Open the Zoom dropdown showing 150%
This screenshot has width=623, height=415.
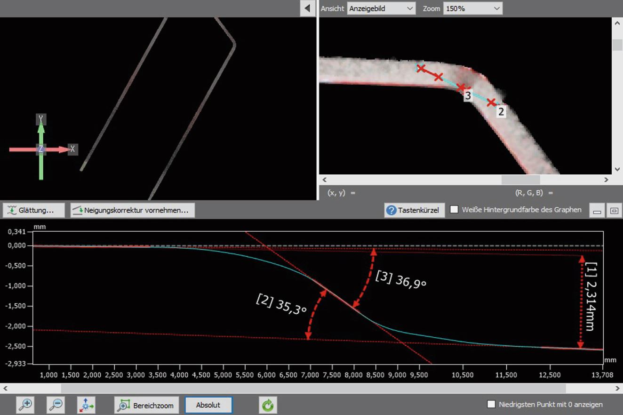tap(472, 8)
